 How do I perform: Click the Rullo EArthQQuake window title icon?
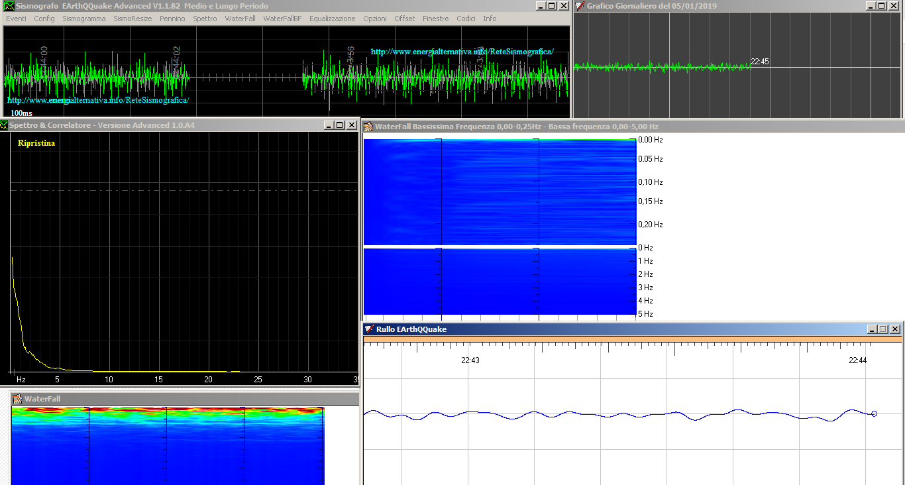click(369, 329)
